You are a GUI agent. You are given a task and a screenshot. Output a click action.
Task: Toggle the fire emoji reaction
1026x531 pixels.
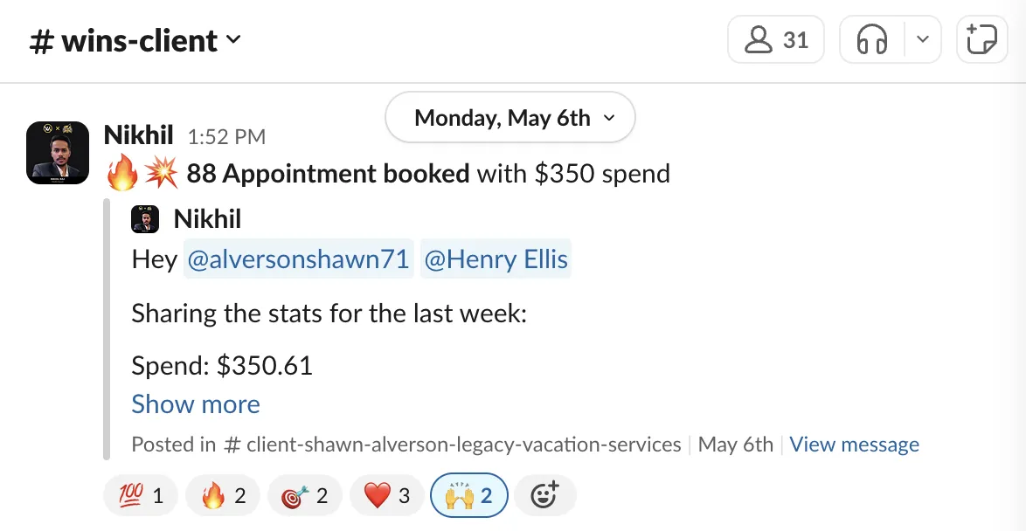223,495
